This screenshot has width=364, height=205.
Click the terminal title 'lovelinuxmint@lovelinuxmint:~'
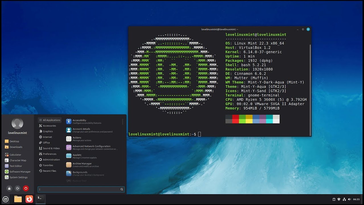(x=220, y=29)
